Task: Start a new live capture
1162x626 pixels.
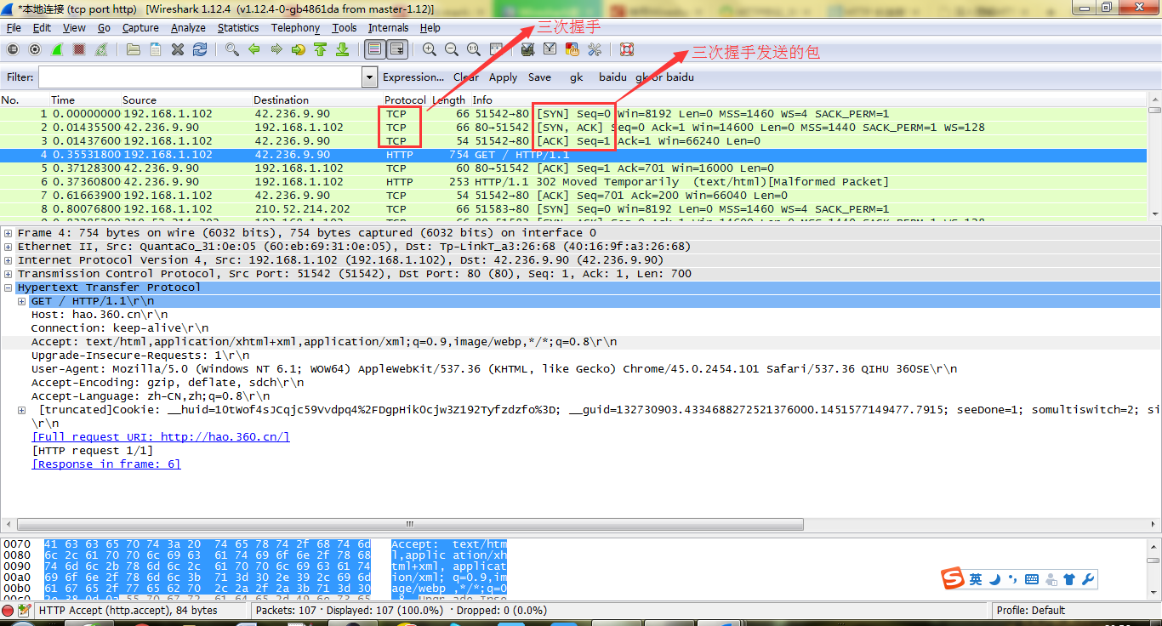Action: point(57,49)
